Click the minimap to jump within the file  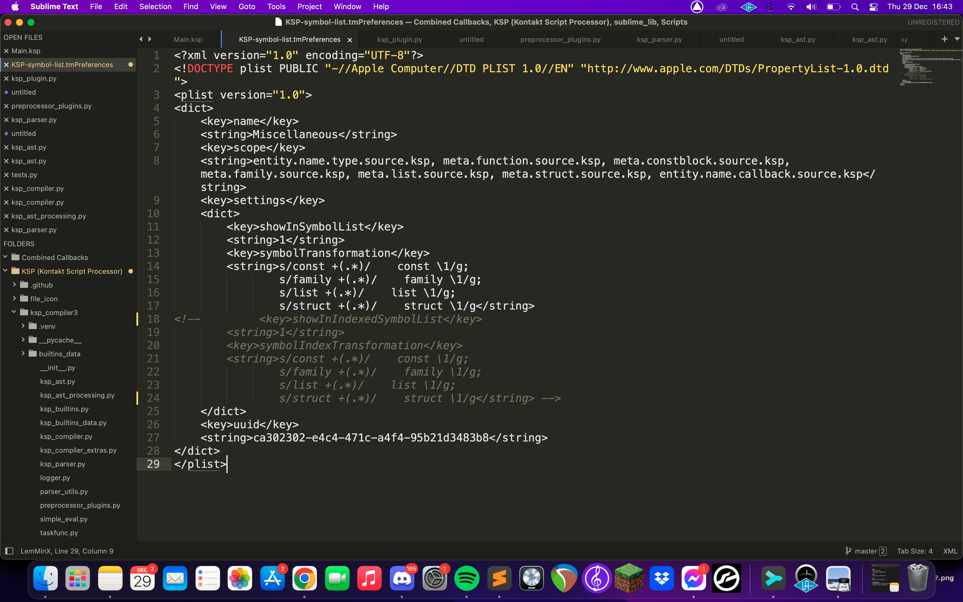click(x=930, y=68)
